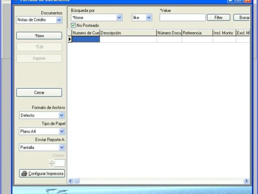Click the Referencia column header

click(x=197, y=33)
